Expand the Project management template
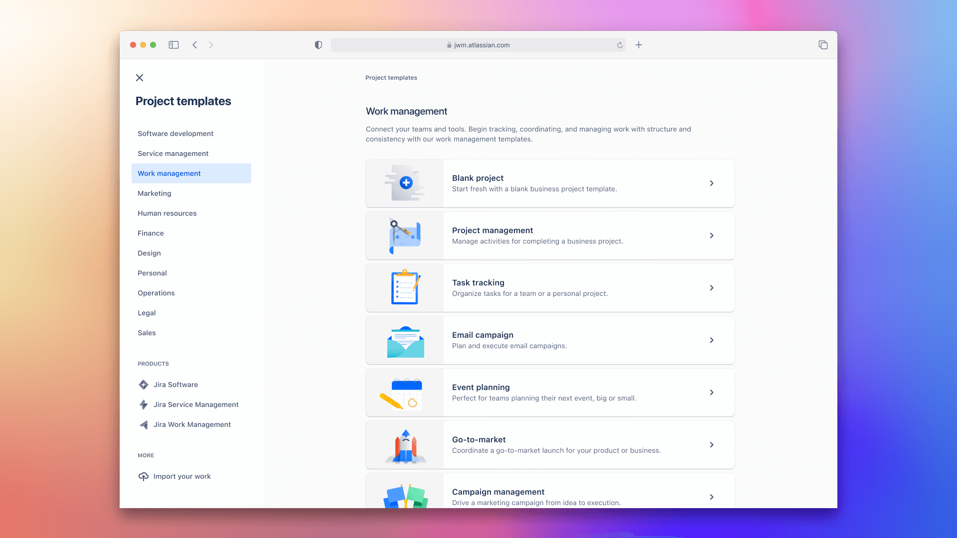957x538 pixels. coord(712,235)
